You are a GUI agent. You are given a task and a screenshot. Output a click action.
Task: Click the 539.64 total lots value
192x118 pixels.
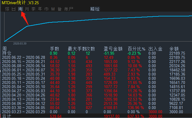[56, 116]
